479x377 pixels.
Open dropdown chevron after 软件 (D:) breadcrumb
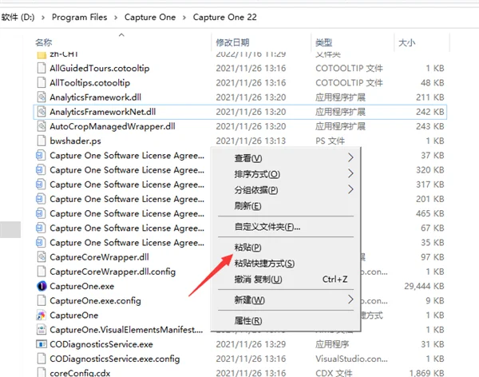[43, 18]
